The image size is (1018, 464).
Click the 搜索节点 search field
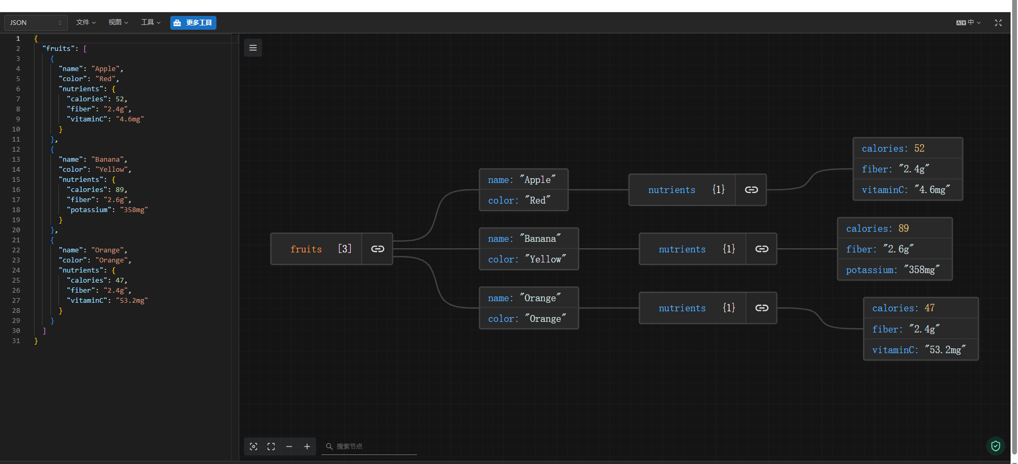click(x=371, y=447)
